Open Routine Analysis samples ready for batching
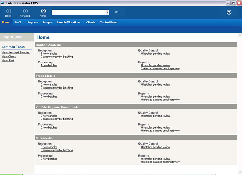The image size is (242, 175). point(57,57)
